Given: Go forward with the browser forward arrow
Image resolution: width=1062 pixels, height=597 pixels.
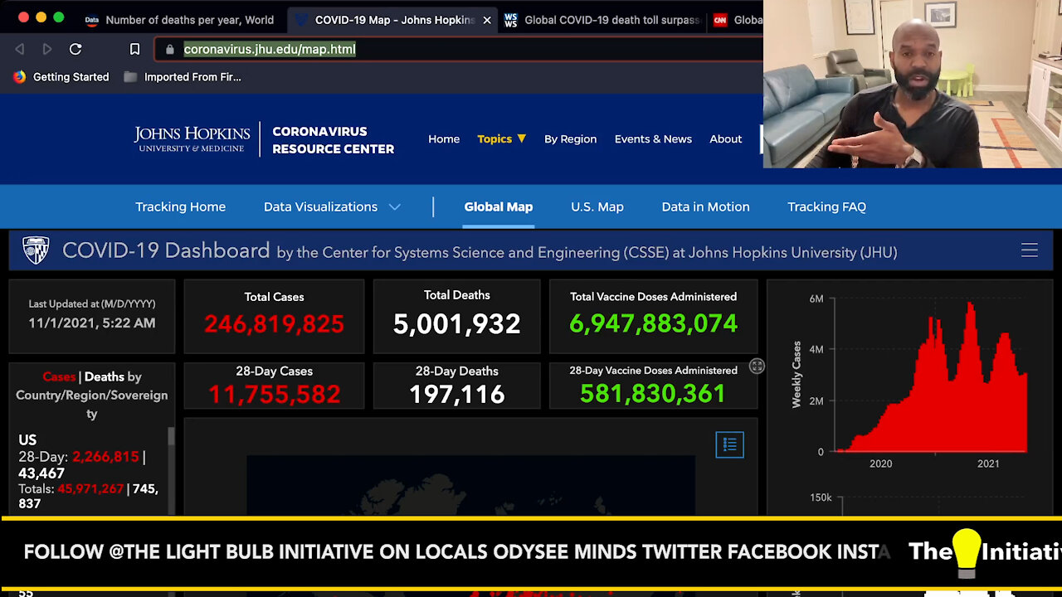Looking at the screenshot, I should pyautogui.click(x=47, y=49).
